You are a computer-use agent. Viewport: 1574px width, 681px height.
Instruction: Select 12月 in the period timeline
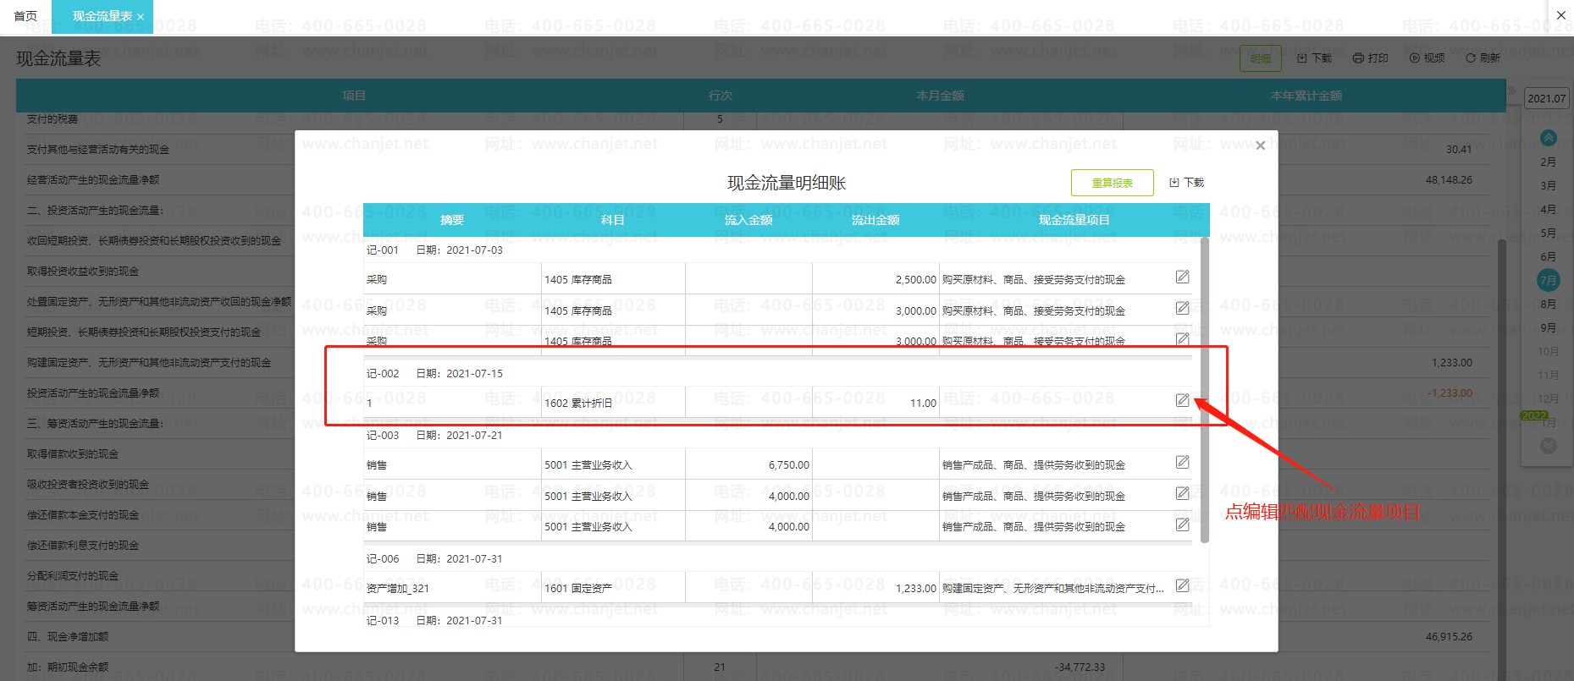click(1548, 398)
